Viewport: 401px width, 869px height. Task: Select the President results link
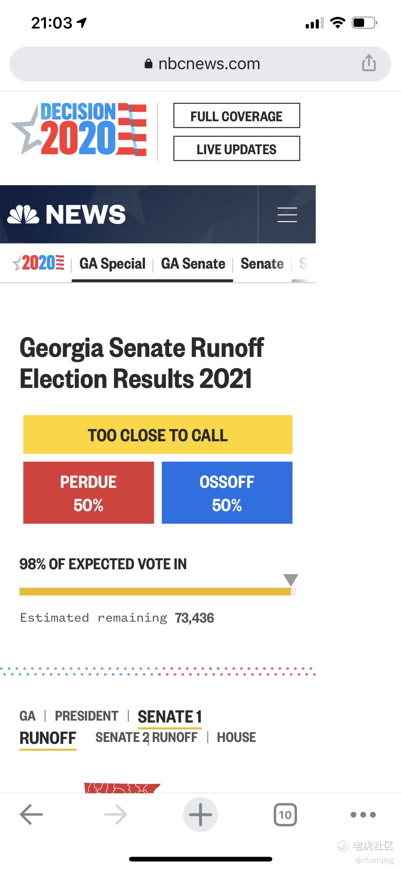[x=87, y=716]
